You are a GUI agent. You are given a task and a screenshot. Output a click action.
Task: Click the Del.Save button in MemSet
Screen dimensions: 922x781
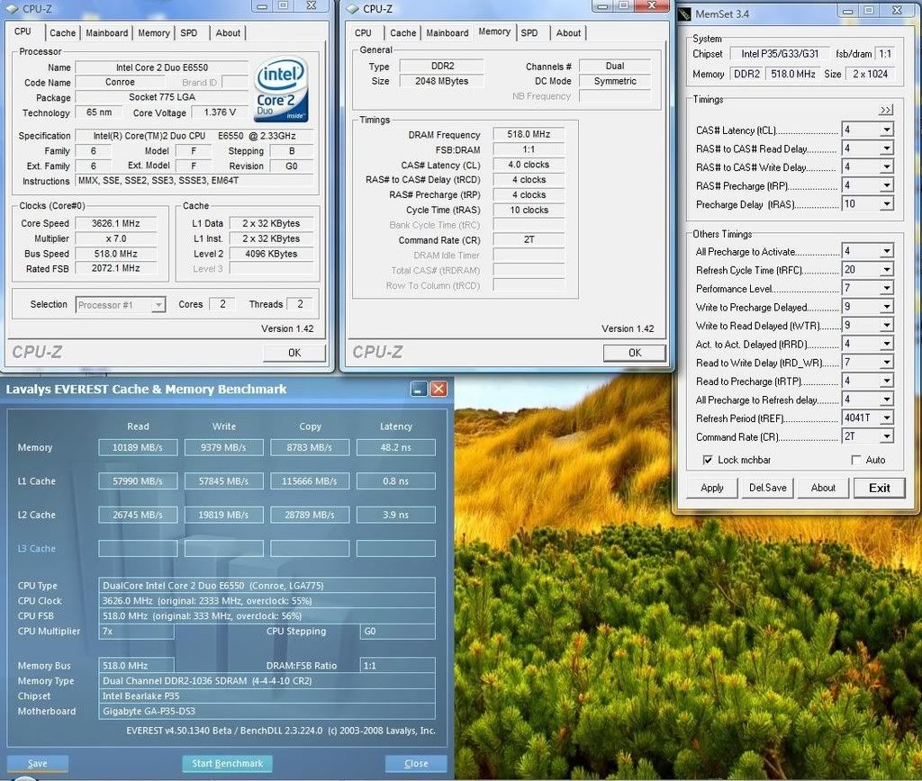pyautogui.click(x=767, y=488)
